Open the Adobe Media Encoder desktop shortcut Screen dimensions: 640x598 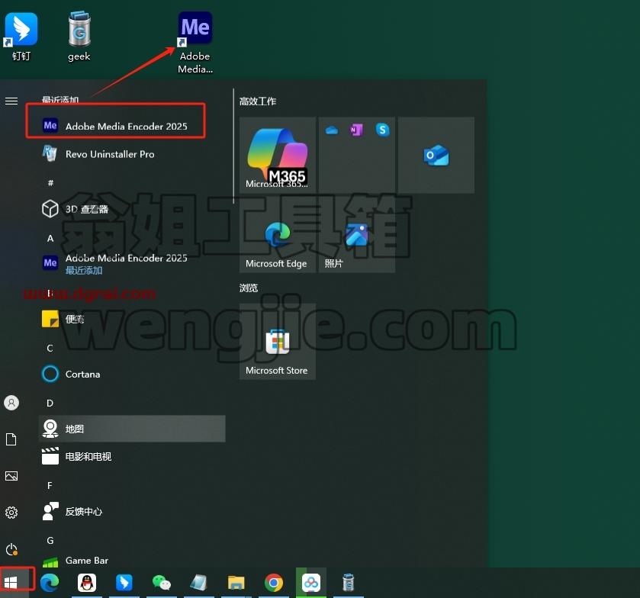pyautogui.click(x=195, y=43)
